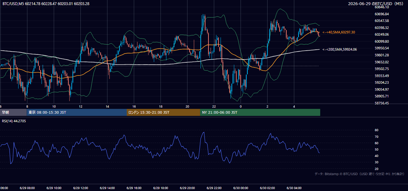Click price axis label 60696.84
The height and width of the screenshot is (191, 408).
[x=382, y=14]
